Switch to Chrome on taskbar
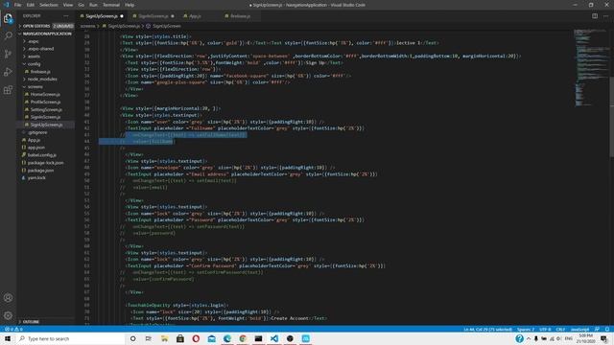614x345 pixels. click(243, 338)
